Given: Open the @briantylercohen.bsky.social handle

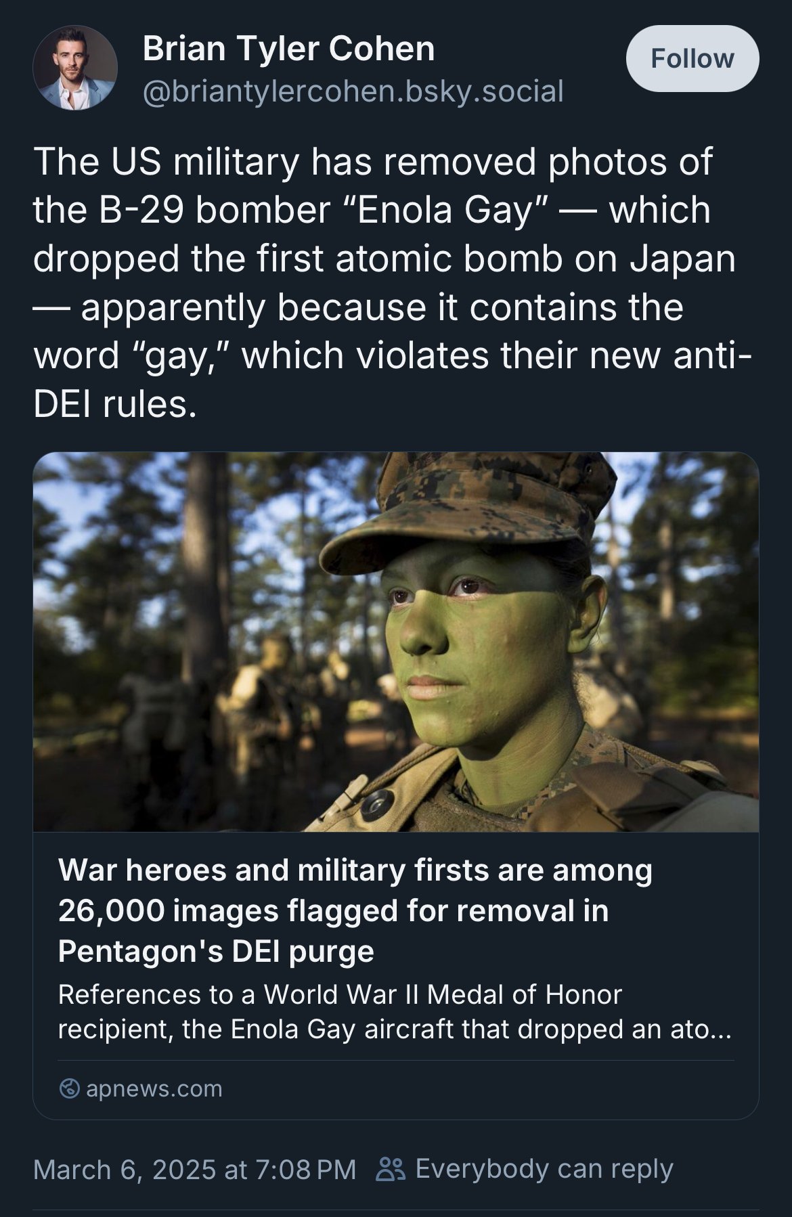Looking at the screenshot, I should [x=353, y=91].
